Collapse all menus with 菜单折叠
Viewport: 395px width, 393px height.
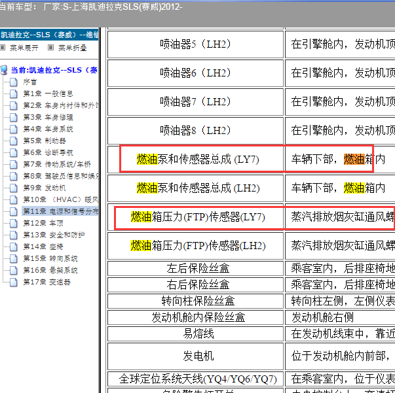(x=73, y=48)
